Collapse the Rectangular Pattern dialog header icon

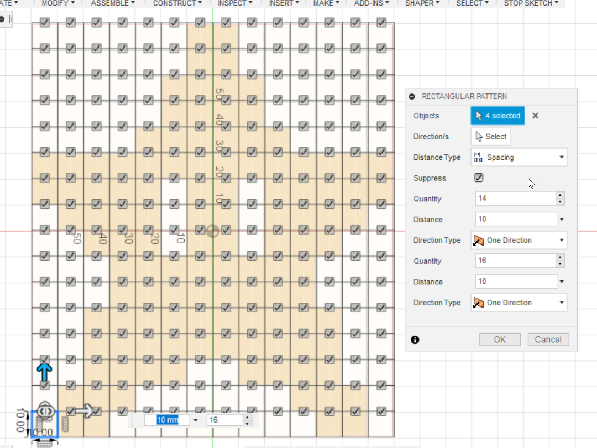click(x=412, y=96)
